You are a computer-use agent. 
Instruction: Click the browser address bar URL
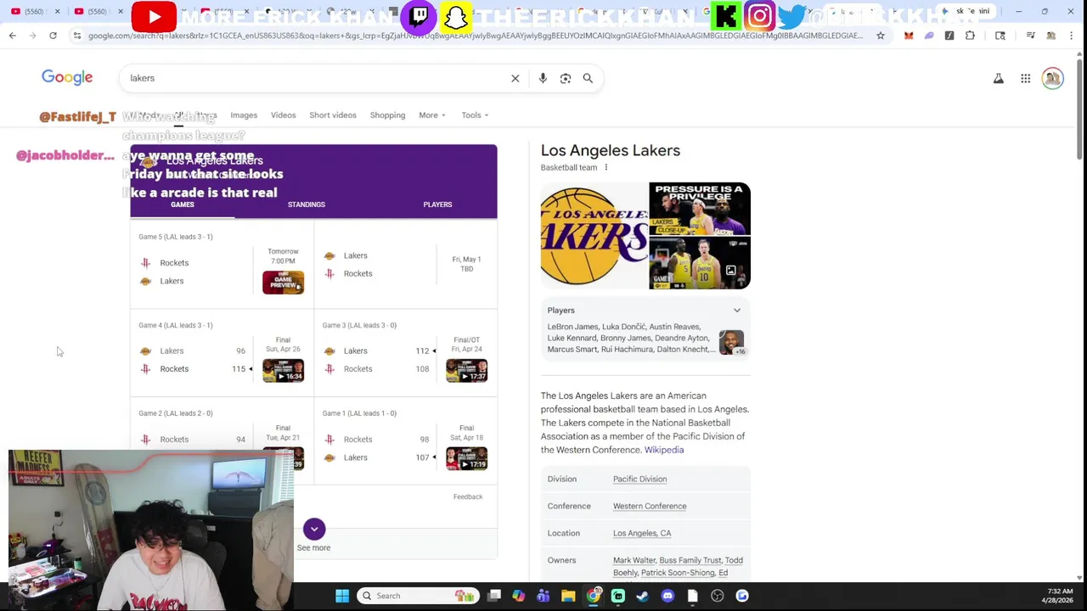pyautogui.click(x=476, y=36)
